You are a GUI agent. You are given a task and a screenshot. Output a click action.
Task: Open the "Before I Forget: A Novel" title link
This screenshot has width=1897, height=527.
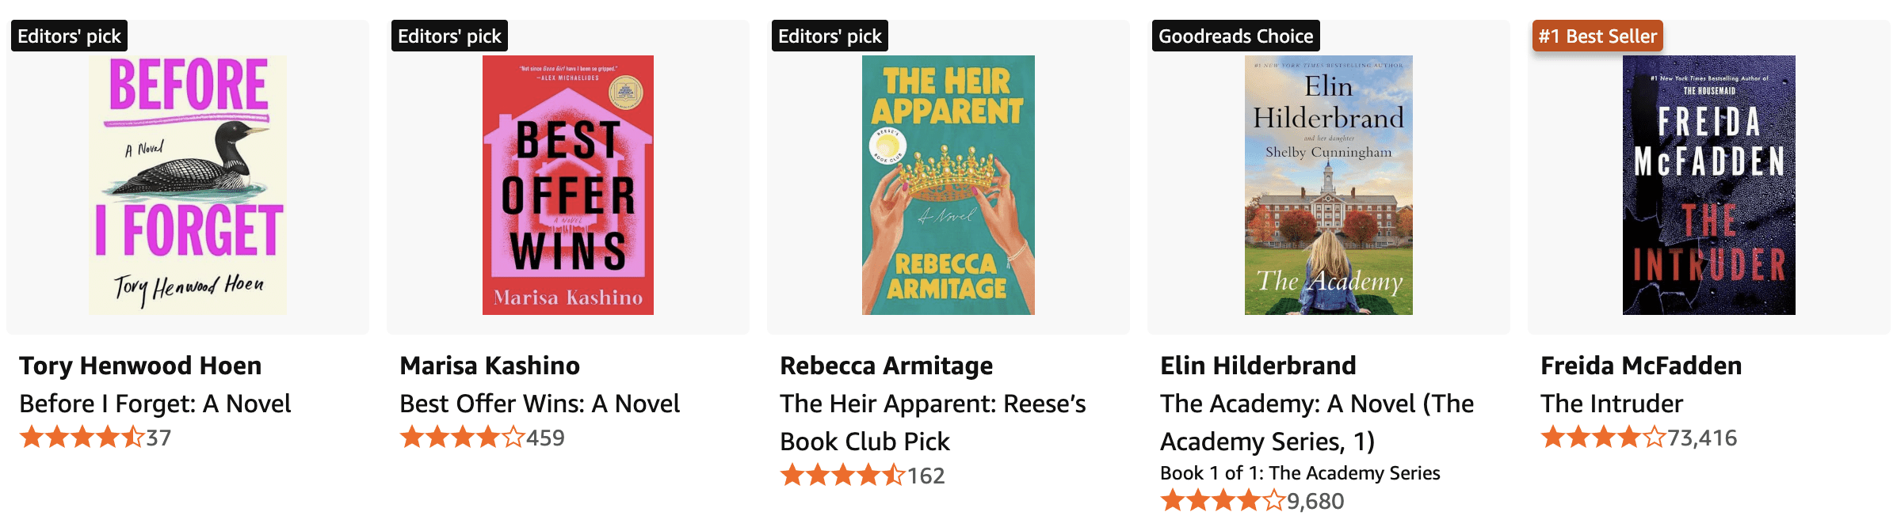click(x=155, y=404)
